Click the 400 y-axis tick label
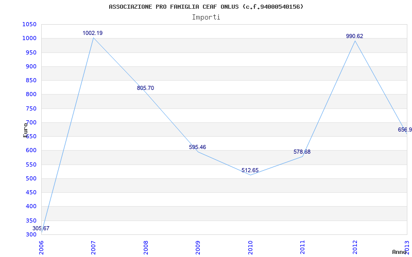The width and height of the screenshot is (412, 257). tap(31, 207)
